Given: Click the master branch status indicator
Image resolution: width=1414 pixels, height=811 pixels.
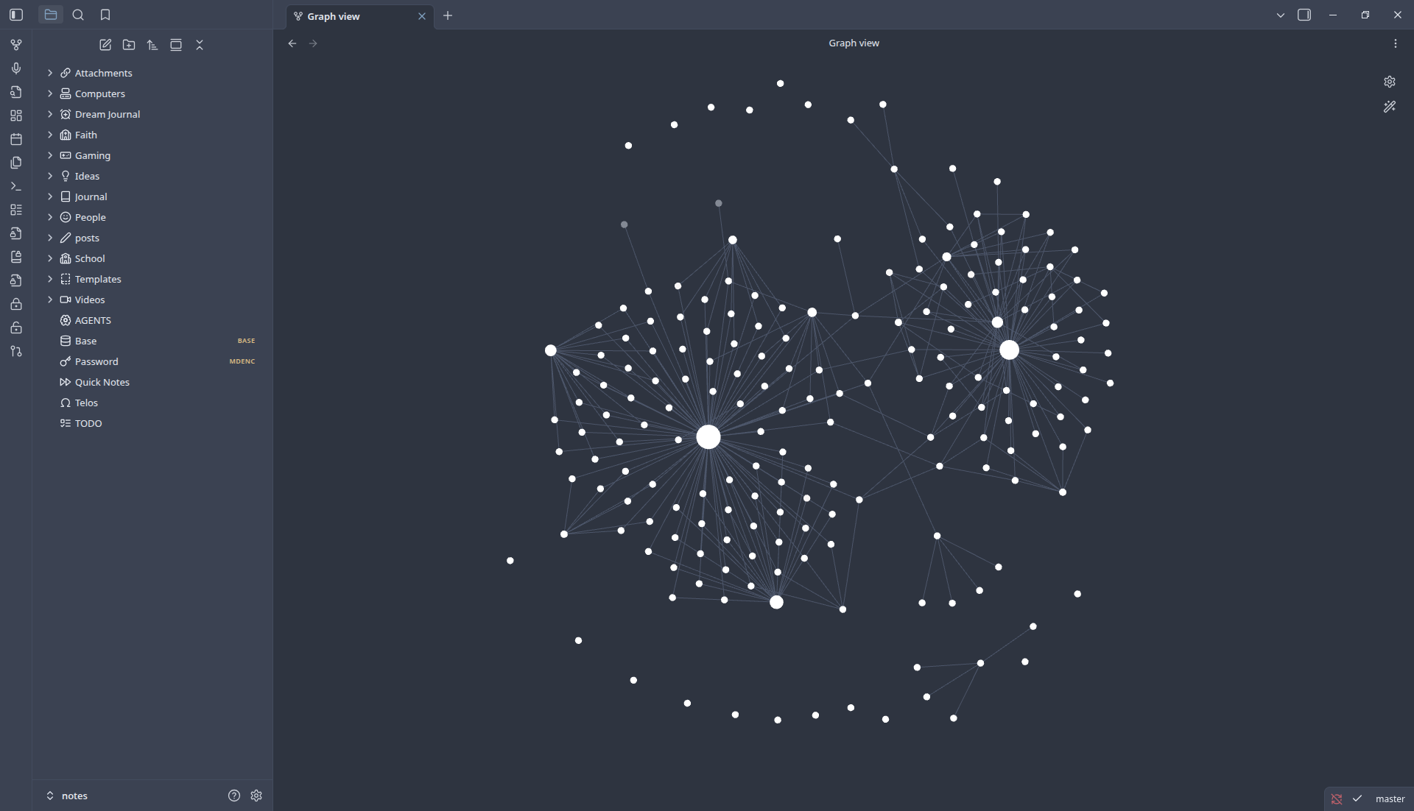Looking at the screenshot, I should pos(1389,798).
